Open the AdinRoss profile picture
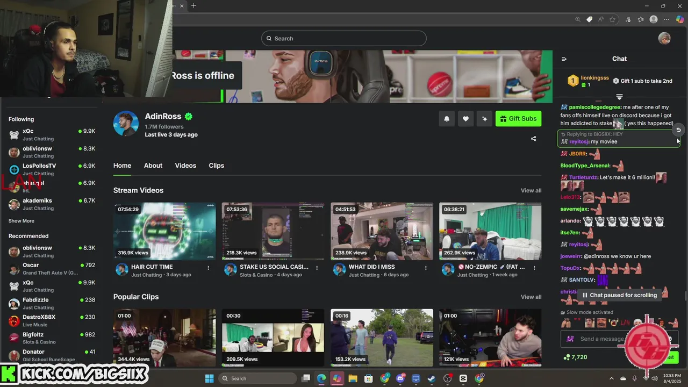This screenshot has height=387, width=688. (126, 124)
